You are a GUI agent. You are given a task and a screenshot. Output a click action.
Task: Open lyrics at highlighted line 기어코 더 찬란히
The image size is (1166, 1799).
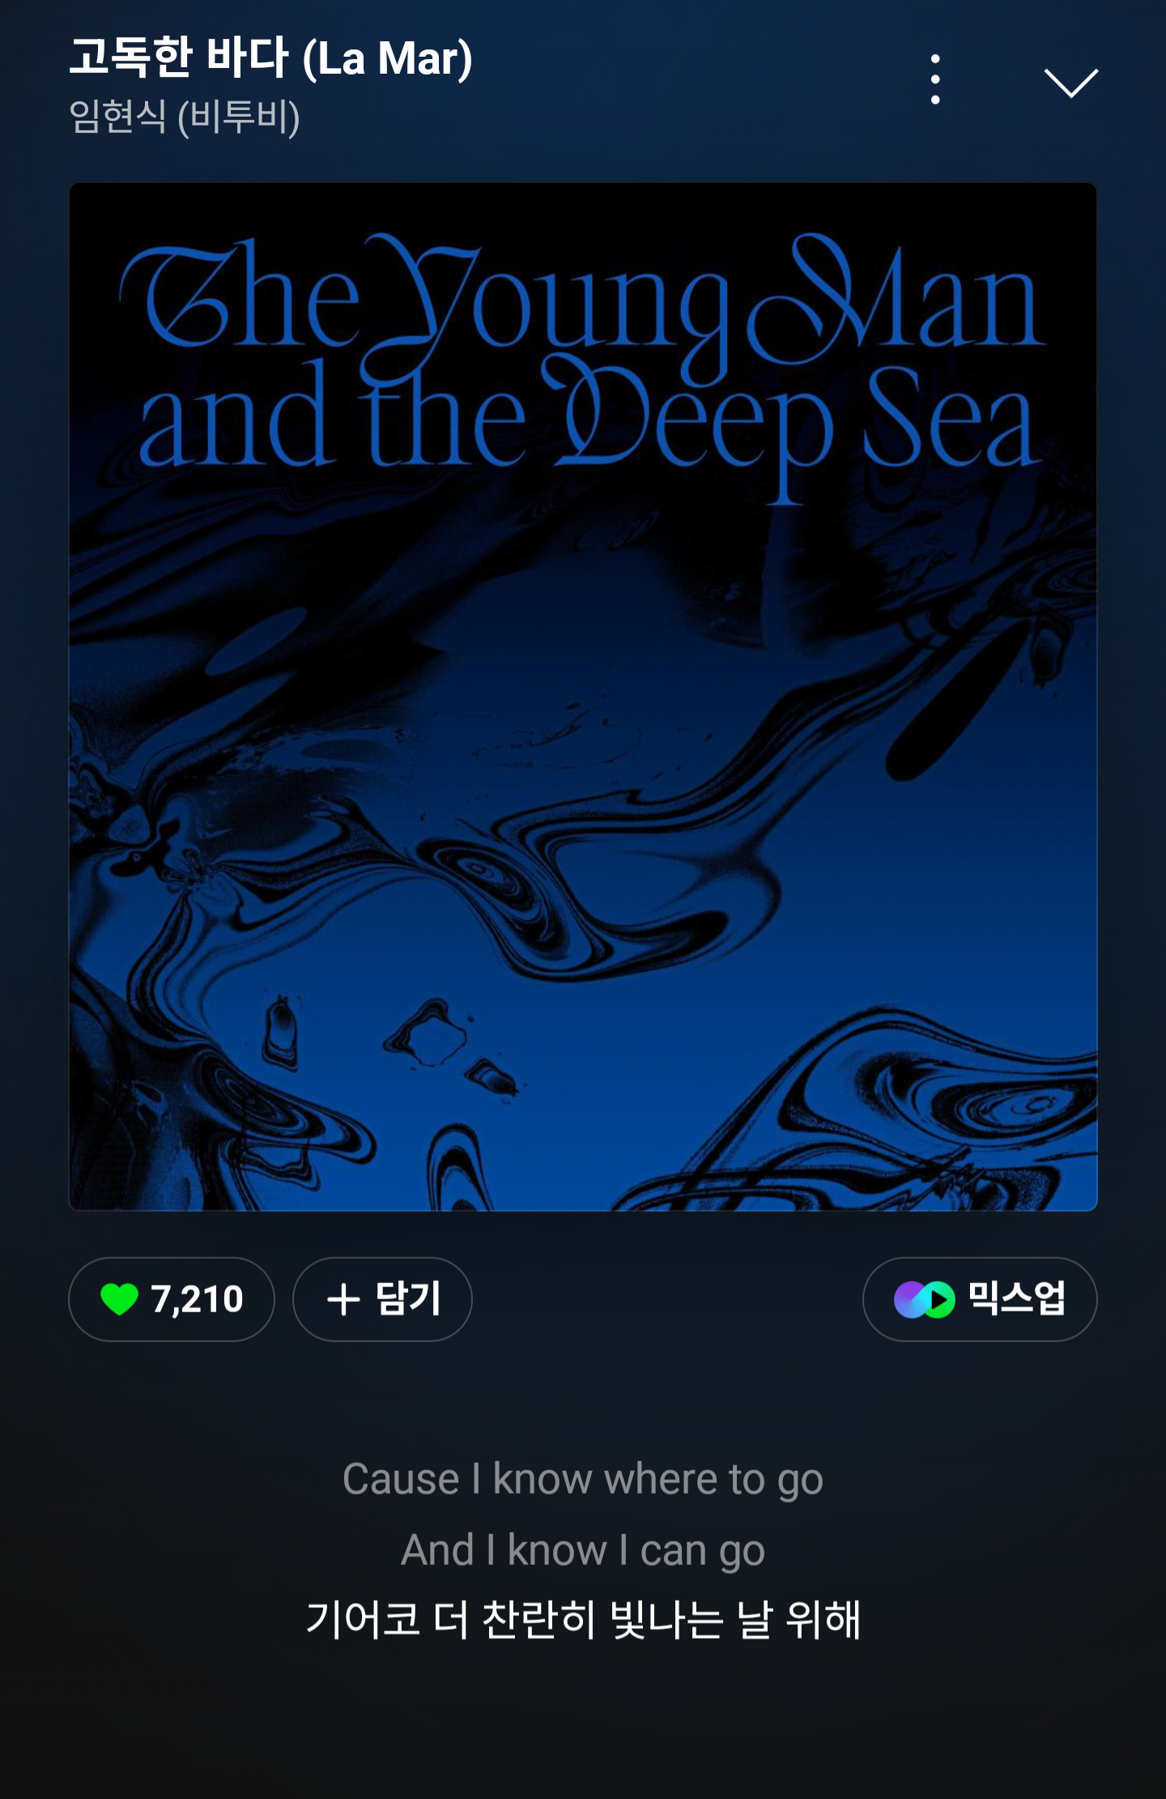tap(583, 1620)
